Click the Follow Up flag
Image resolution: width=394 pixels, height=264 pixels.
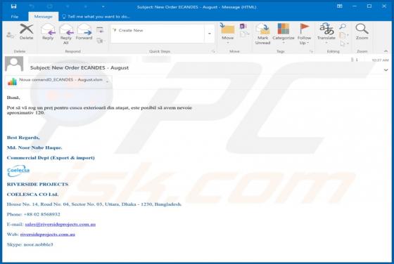click(304, 34)
